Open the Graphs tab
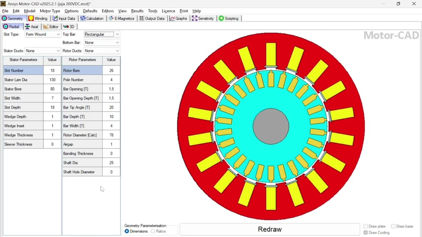This screenshot has width=422, height=237. pyautogui.click(x=178, y=18)
